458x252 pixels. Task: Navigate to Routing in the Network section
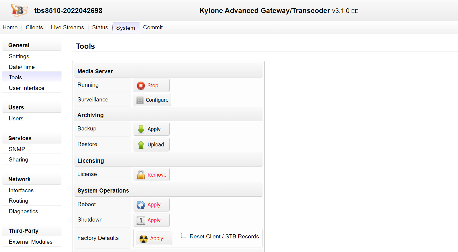point(18,201)
